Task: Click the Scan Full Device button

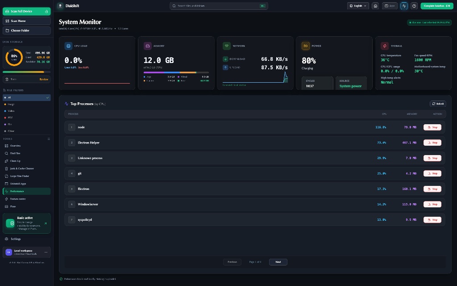Action: click(26, 11)
